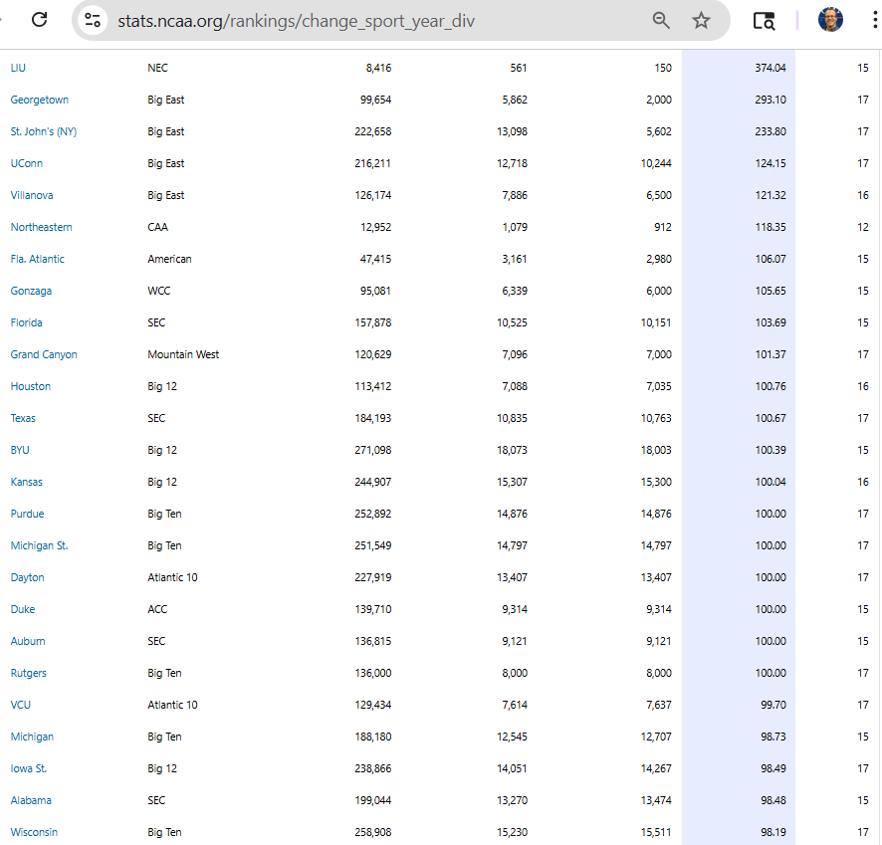Click American conference cell for Fla. Atlantic
This screenshot has width=882, height=845.
pos(169,259)
